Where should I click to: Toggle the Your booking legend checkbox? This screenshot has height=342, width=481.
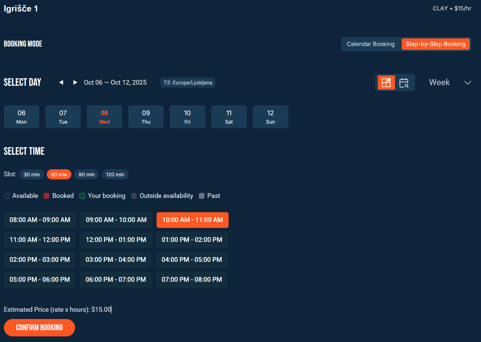(x=82, y=196)
